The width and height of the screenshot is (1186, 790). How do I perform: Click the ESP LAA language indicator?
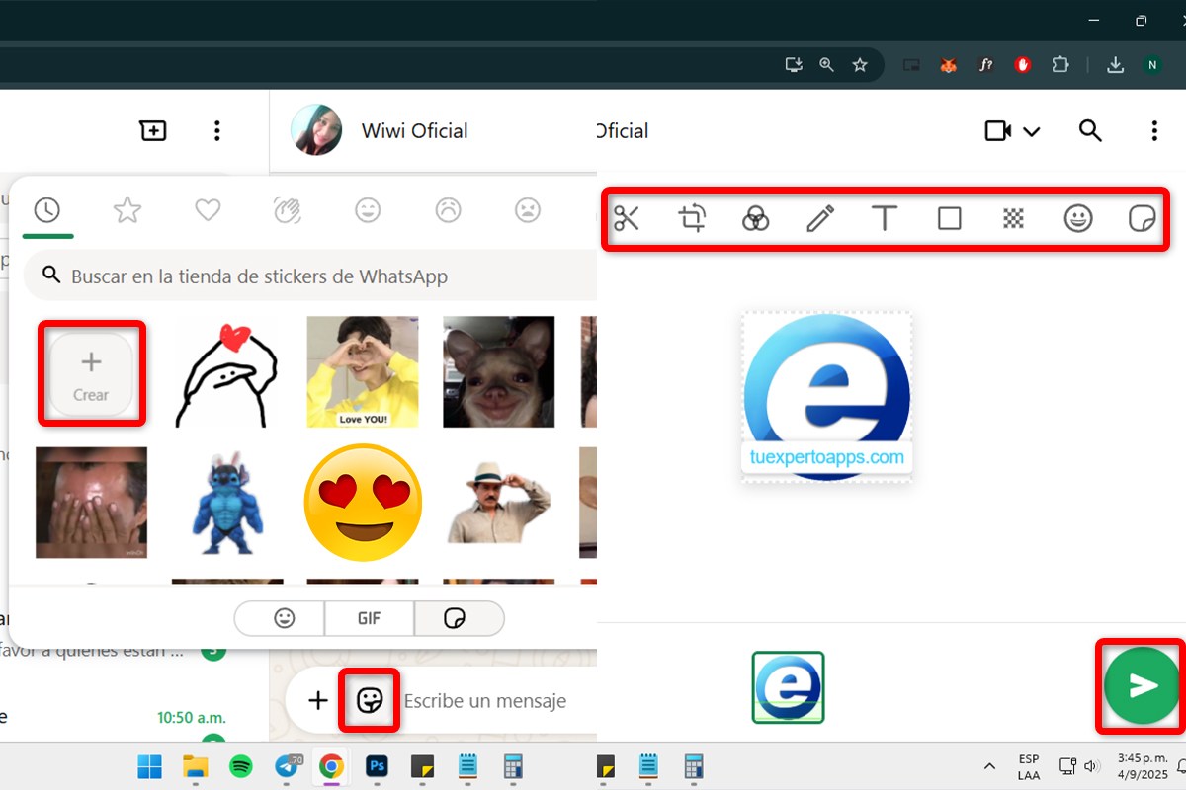[1028, 766]
